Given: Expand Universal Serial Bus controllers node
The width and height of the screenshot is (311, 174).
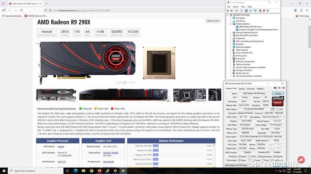Looking at the screenshot, I should coord(231,76).
